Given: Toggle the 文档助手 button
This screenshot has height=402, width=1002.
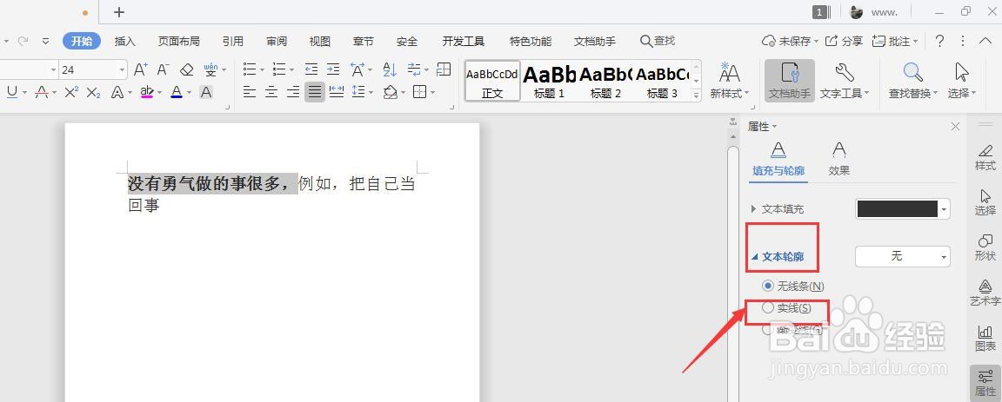Looking at the screenshot, I should [789, 81].
